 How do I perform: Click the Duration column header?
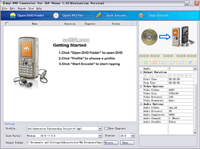(x=70, y=24)
